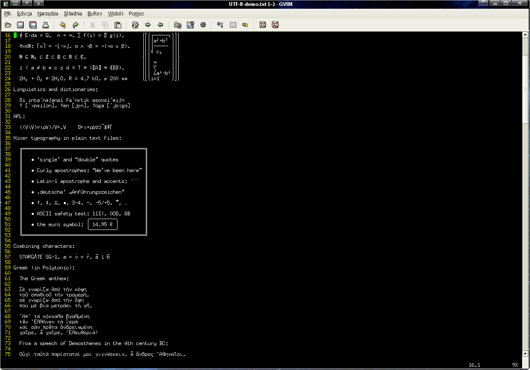
Task: Open the Widoki menu
Action: (115, 13)
